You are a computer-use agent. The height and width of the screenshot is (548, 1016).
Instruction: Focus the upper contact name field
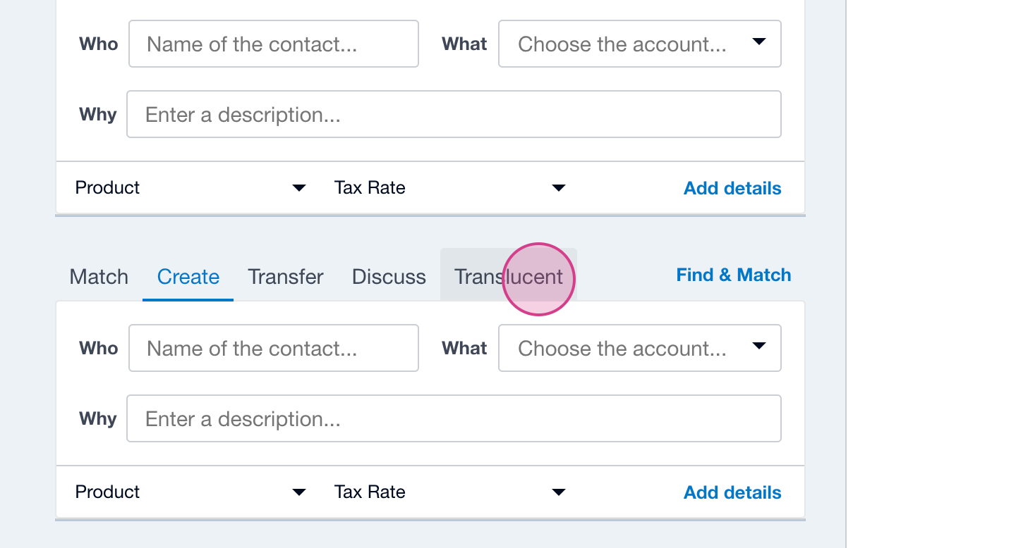point(274,44)
